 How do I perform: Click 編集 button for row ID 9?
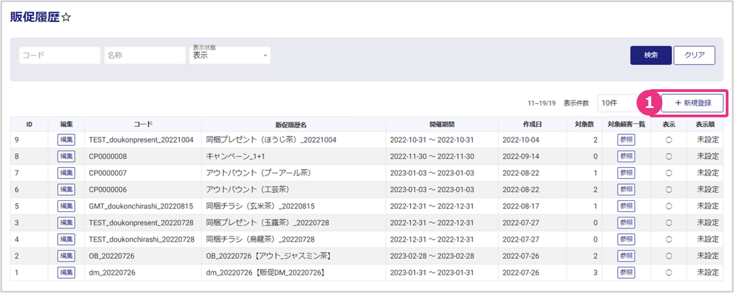coord(66,140)
